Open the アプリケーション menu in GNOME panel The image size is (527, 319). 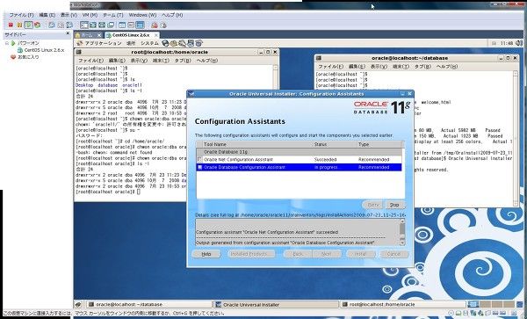pyautogui.click(x=103, y=43)
